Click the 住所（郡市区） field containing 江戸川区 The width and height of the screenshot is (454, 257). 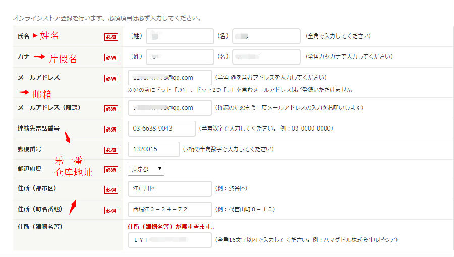(x=169, y=188)
